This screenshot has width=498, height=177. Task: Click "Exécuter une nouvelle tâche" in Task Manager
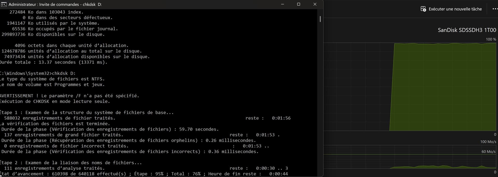[451, 9]
